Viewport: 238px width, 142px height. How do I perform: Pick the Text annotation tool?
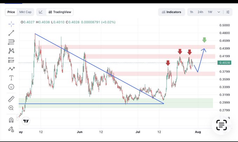point(11,78)
